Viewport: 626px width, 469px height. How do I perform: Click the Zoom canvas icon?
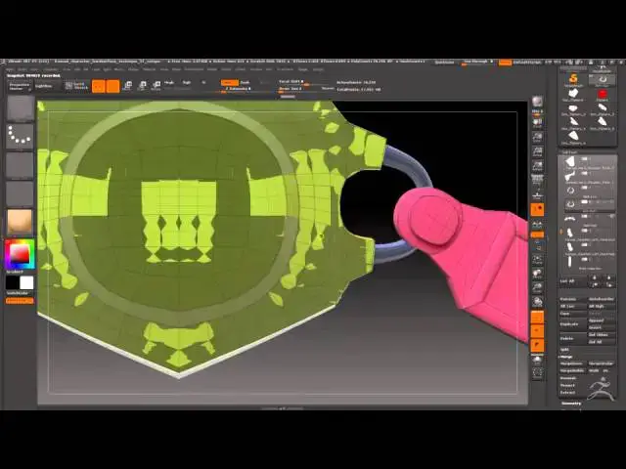point(537,138)
